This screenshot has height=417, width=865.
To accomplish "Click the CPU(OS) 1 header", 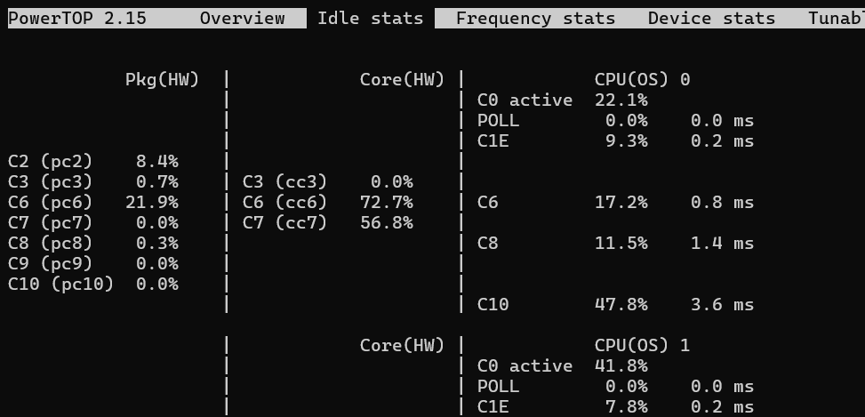I will pos(642,345).
